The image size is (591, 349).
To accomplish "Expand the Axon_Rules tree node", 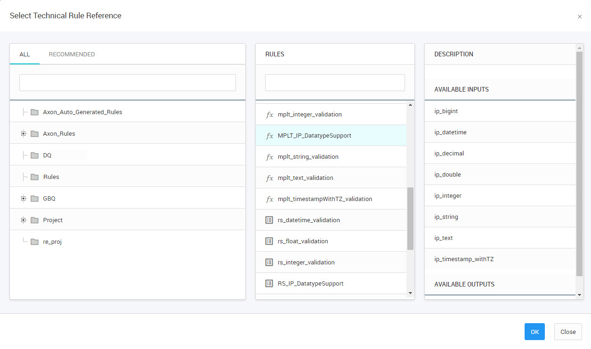I will pyautogui.click(x=23, y=134).
